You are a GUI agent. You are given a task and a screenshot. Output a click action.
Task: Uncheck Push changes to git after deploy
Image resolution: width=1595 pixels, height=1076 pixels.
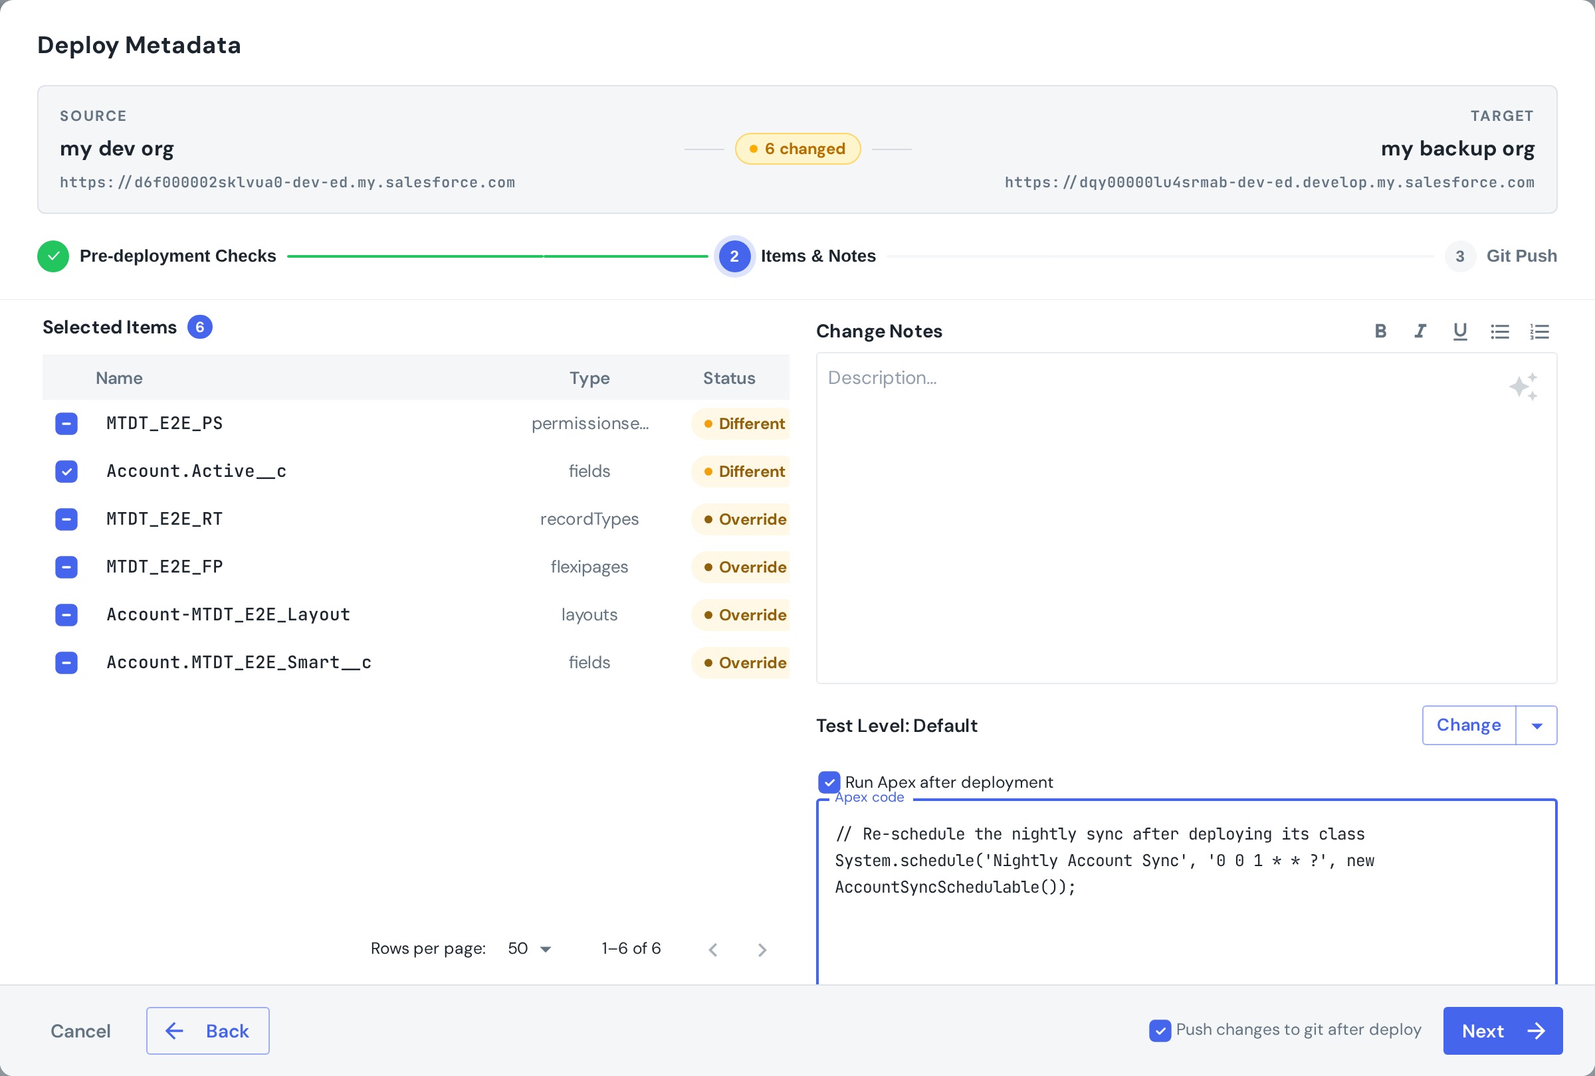pos(1160,1030)
